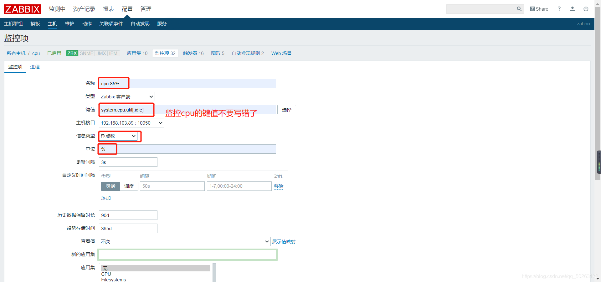This screenshot has height=282, width=601.
Task: Go to 模板 submenu
Action: pyautogui.click(x=35, y=24)
